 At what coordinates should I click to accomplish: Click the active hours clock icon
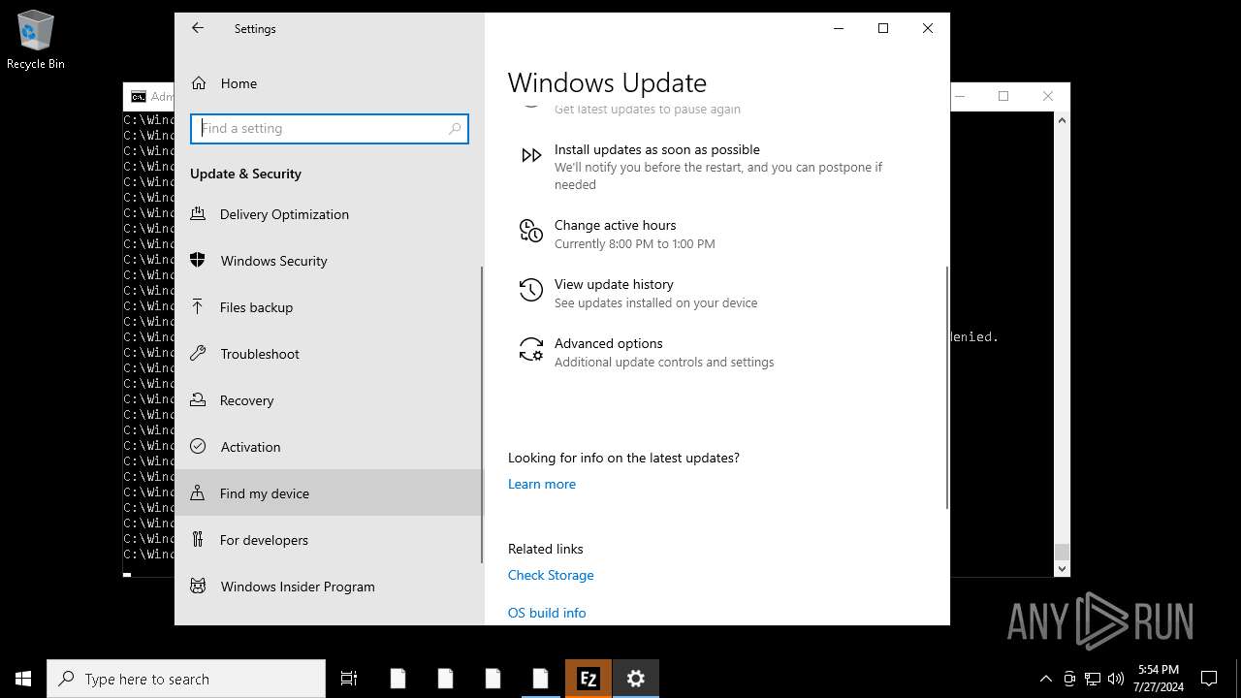click(x=531, y=231)
